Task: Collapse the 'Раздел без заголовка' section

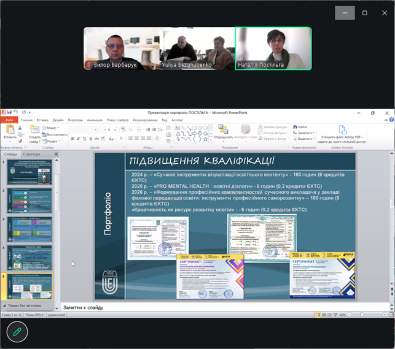Action: point(4,305)
